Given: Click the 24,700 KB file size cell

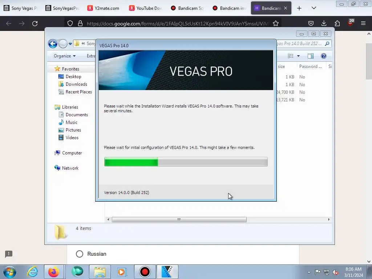Looking at the screenshot, I should (286, 92).
